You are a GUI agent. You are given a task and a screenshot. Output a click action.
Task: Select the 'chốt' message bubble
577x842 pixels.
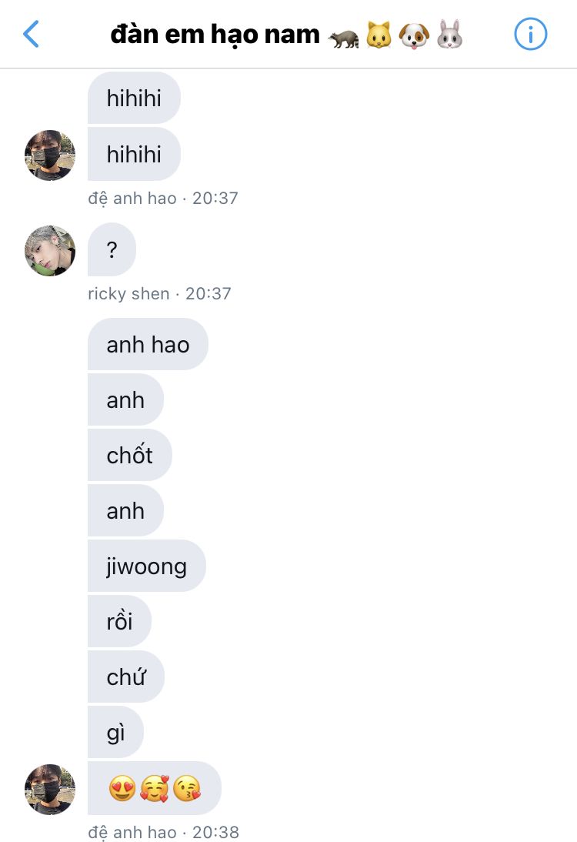pyautogui.click(x=129, y=455)
